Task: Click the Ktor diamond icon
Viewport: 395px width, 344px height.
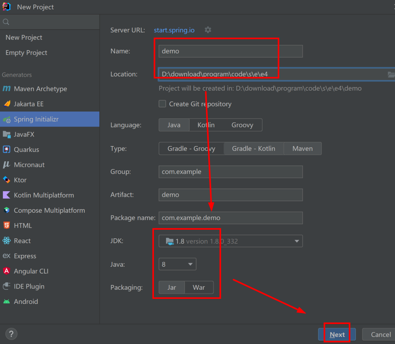Action: coord(6,180)
